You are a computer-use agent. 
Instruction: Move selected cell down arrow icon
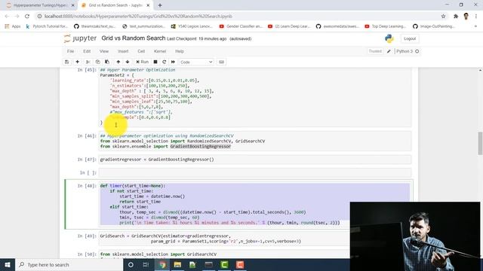pyautogui.click(x=128, y=62)
